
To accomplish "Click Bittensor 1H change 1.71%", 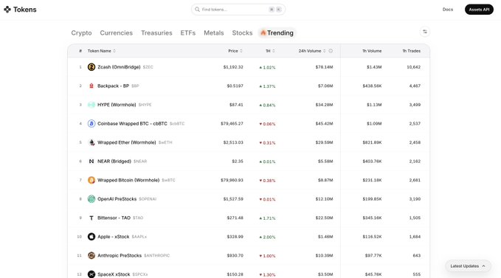I will coord(267,218).
